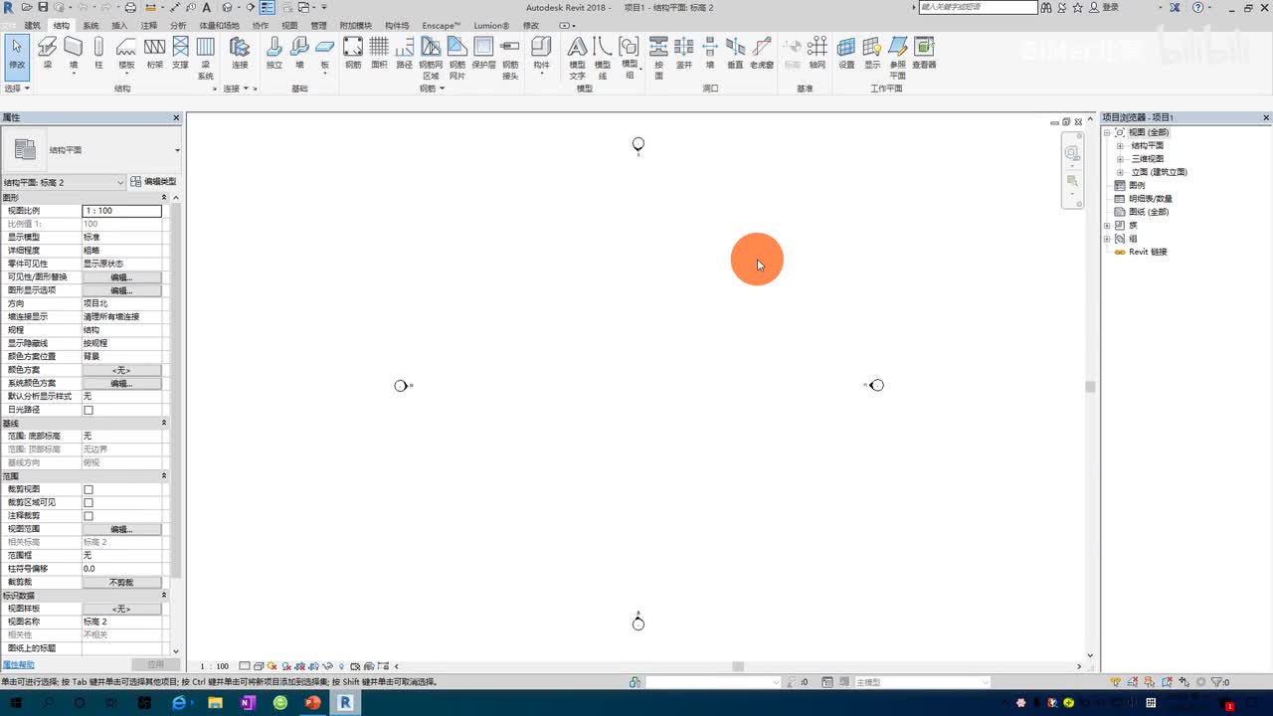1273x716 pixels.
Task: Click the 显示 work plane show tool
Action: 872,52
